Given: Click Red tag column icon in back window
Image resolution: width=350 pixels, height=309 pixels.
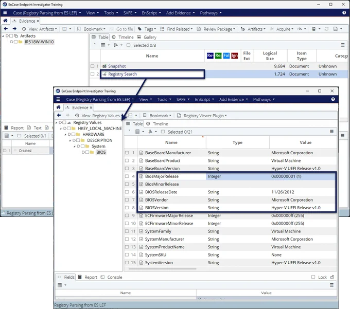Looking at the screenshot, I should click(210, 56).
